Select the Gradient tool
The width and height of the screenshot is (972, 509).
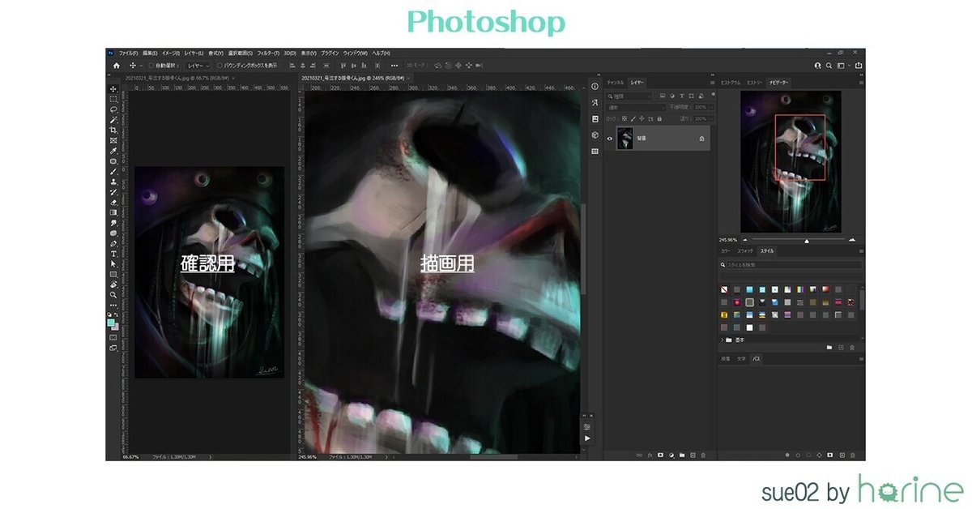tap(113, 212)
